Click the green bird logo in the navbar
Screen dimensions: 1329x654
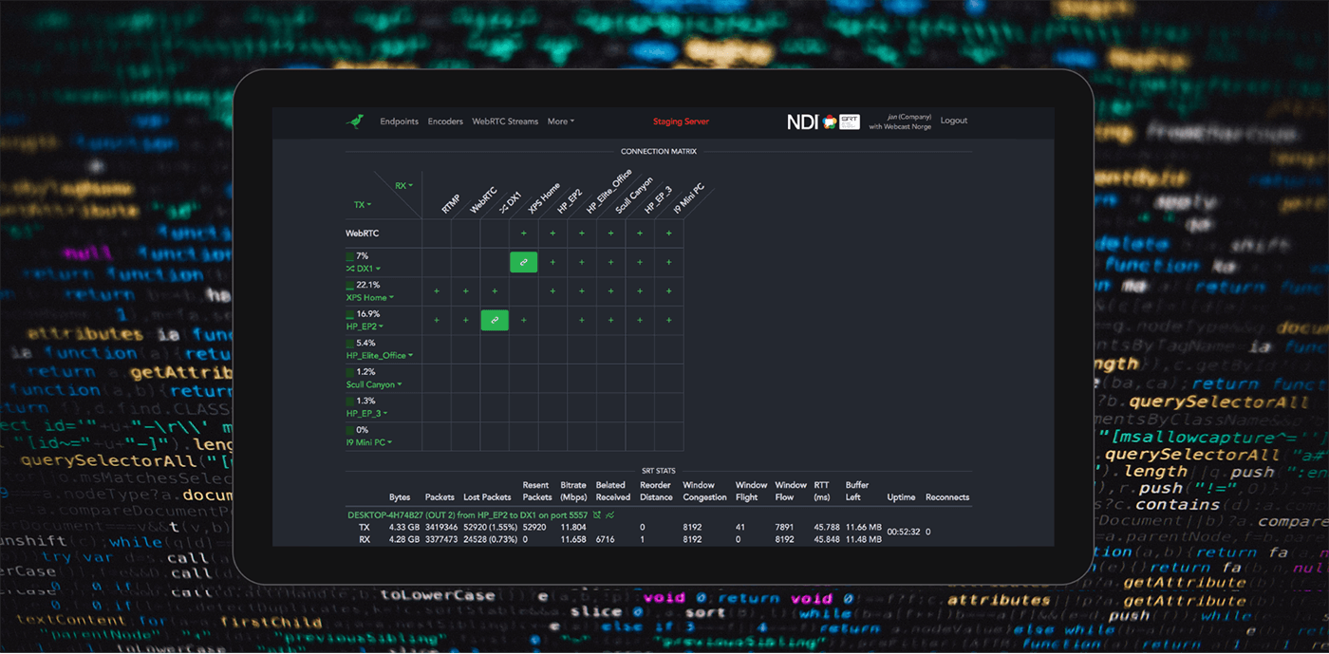[x=355, y=121]
